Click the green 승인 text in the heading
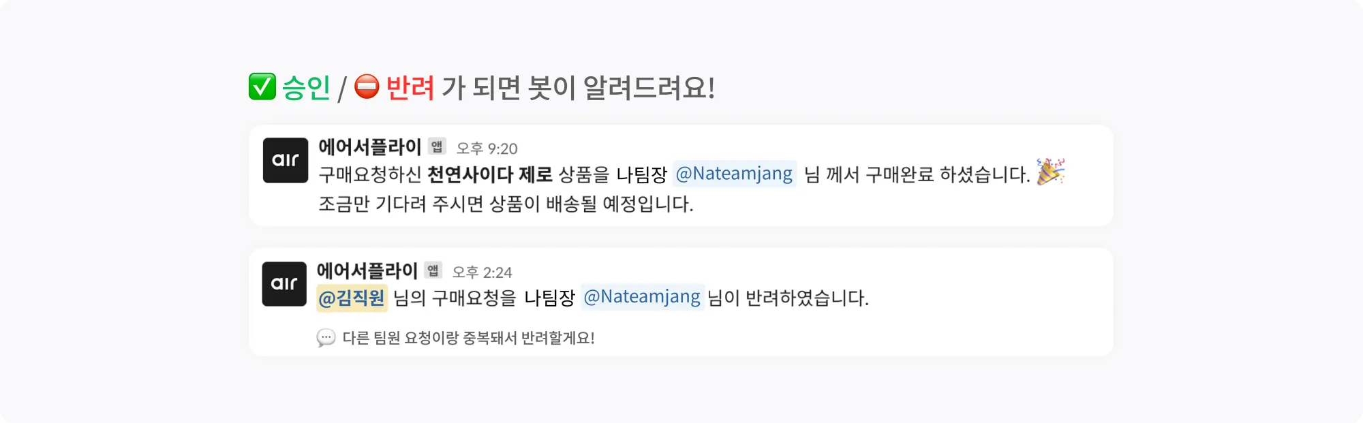This screenshot has width=1363, height=423. point(306,88)
